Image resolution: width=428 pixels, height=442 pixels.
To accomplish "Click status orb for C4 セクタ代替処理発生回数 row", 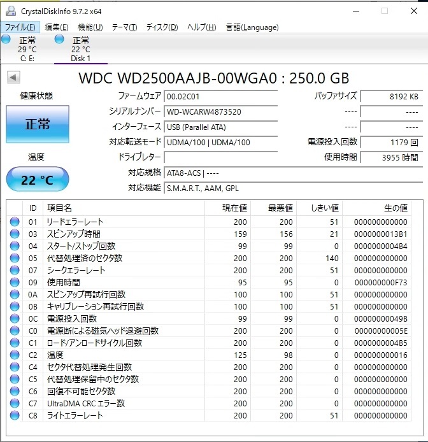I will [15, 367].
